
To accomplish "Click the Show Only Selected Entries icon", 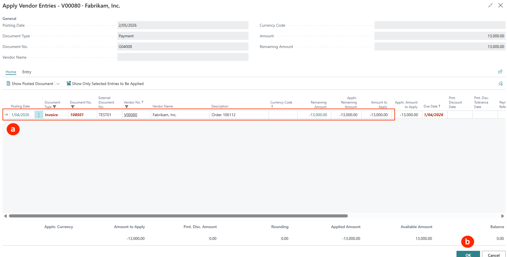I will tap(68, 84).
